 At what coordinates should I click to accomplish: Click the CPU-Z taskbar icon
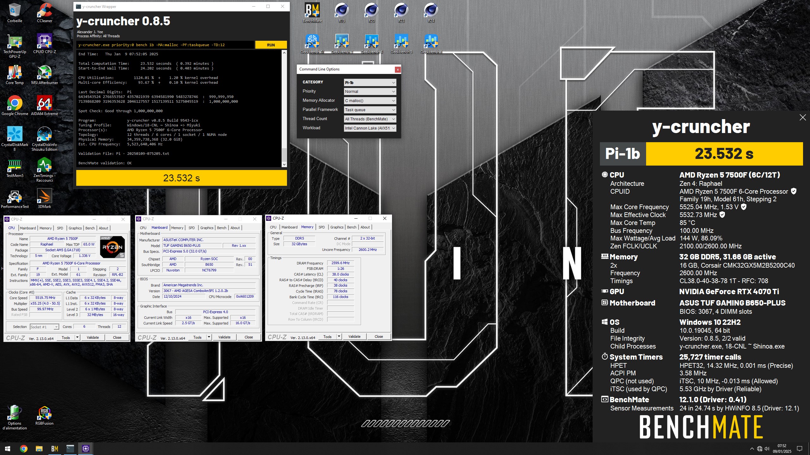[85, 449]
